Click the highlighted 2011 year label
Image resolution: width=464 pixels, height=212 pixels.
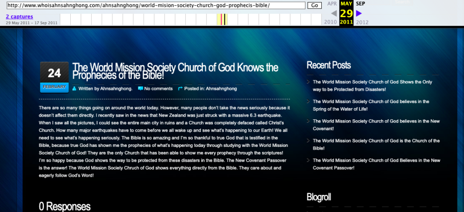[x=346, y=22]
